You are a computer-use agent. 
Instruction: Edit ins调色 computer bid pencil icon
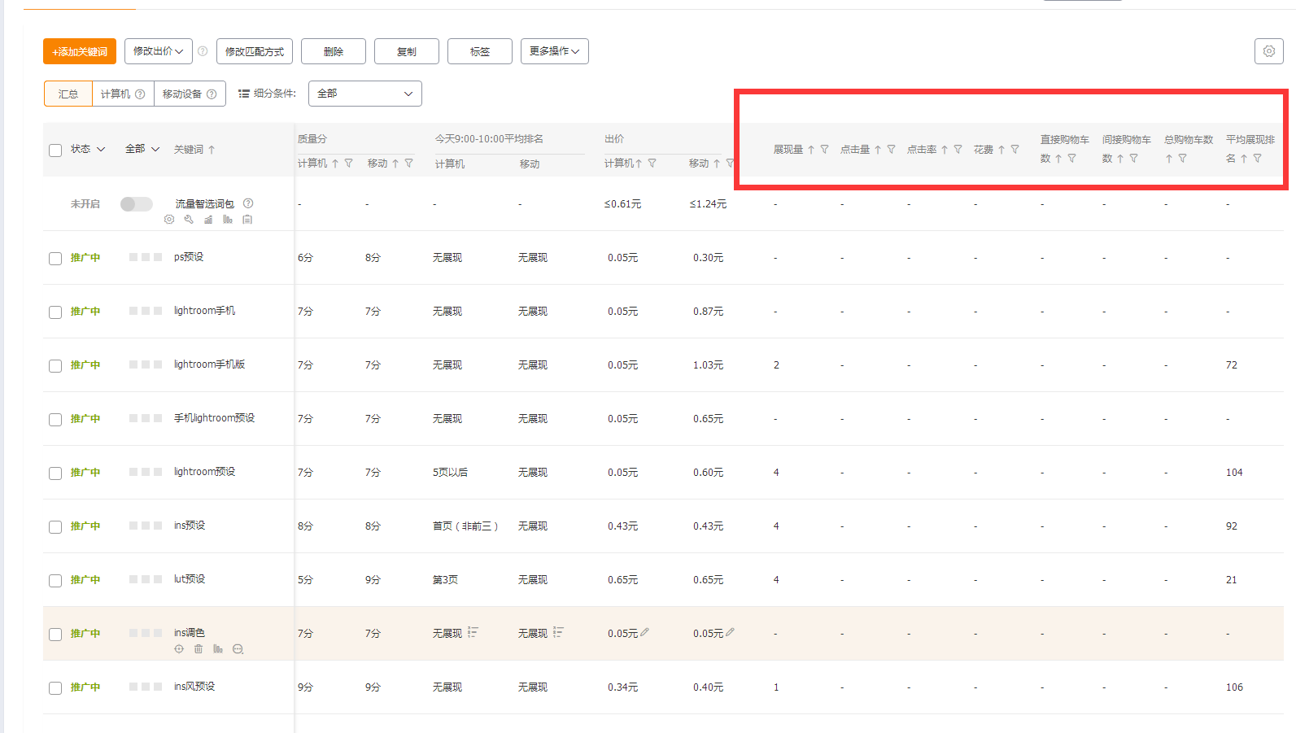[644, 632]
